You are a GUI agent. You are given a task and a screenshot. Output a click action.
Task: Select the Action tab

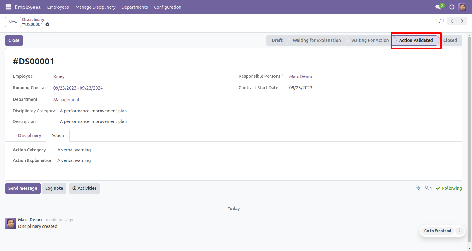(58, 135)
